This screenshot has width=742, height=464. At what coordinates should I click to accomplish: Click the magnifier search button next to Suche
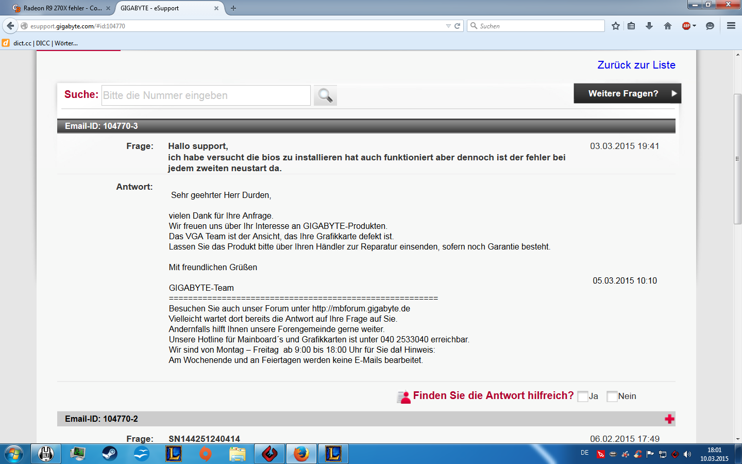coord(325,95)
